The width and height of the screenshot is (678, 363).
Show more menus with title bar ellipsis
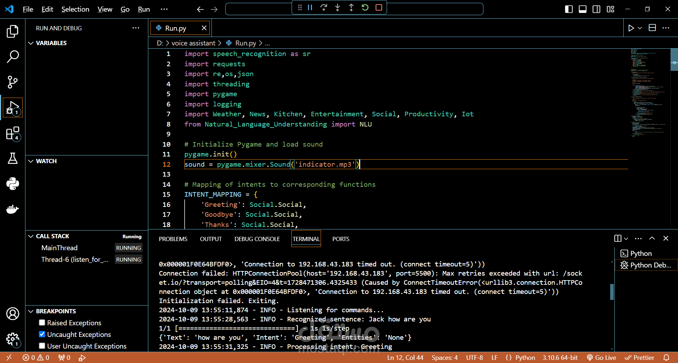(164, 9)
